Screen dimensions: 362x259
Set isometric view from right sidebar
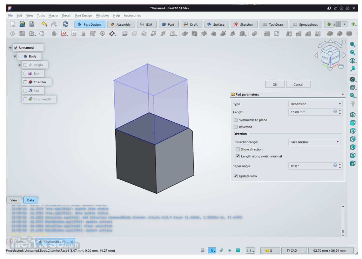pos(352,115)
